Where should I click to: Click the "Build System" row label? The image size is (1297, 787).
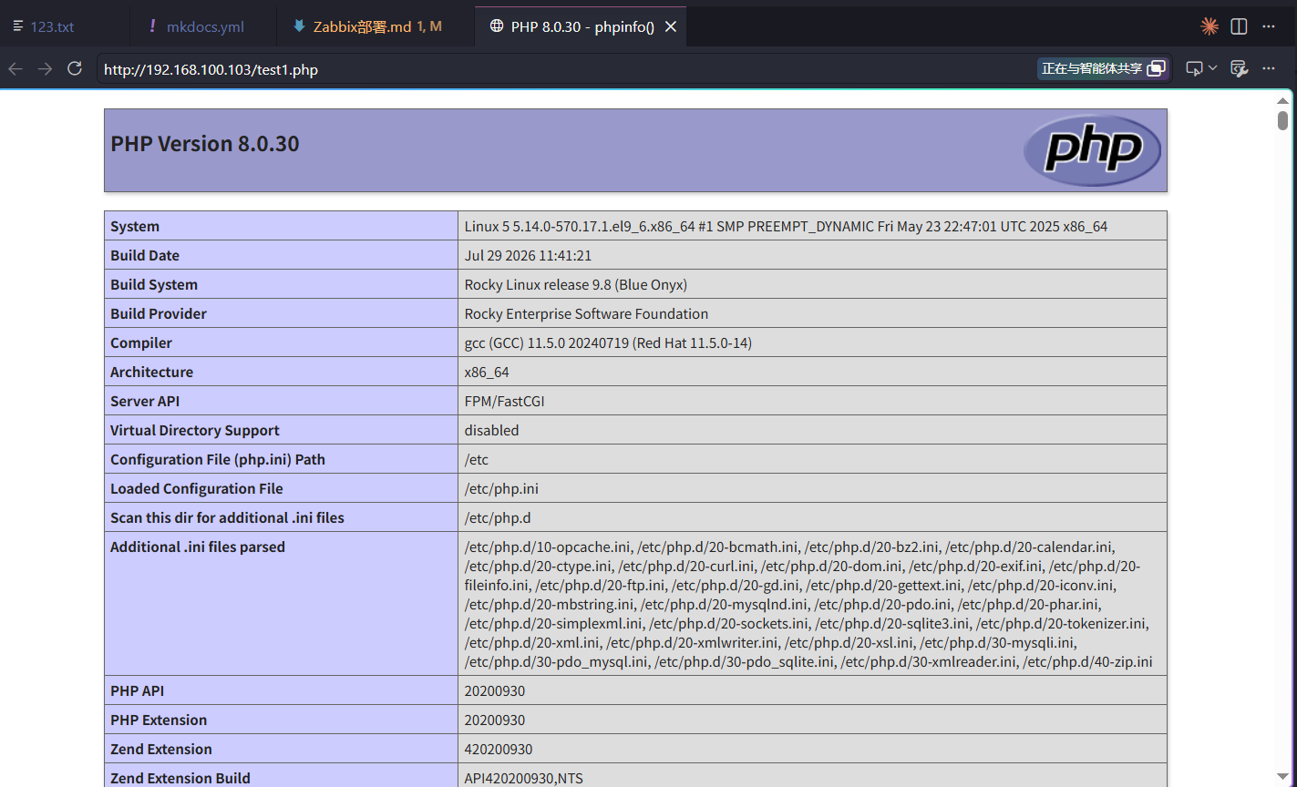pos(154,284)
